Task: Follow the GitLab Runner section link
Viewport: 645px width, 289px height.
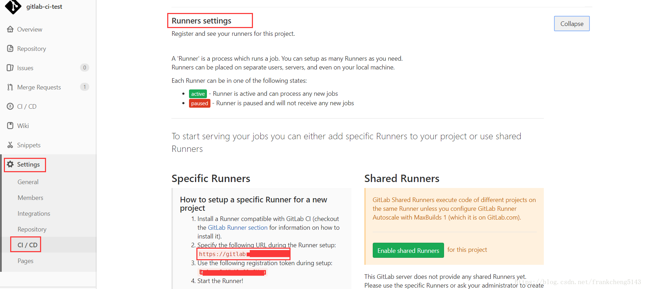Action: 237,228
